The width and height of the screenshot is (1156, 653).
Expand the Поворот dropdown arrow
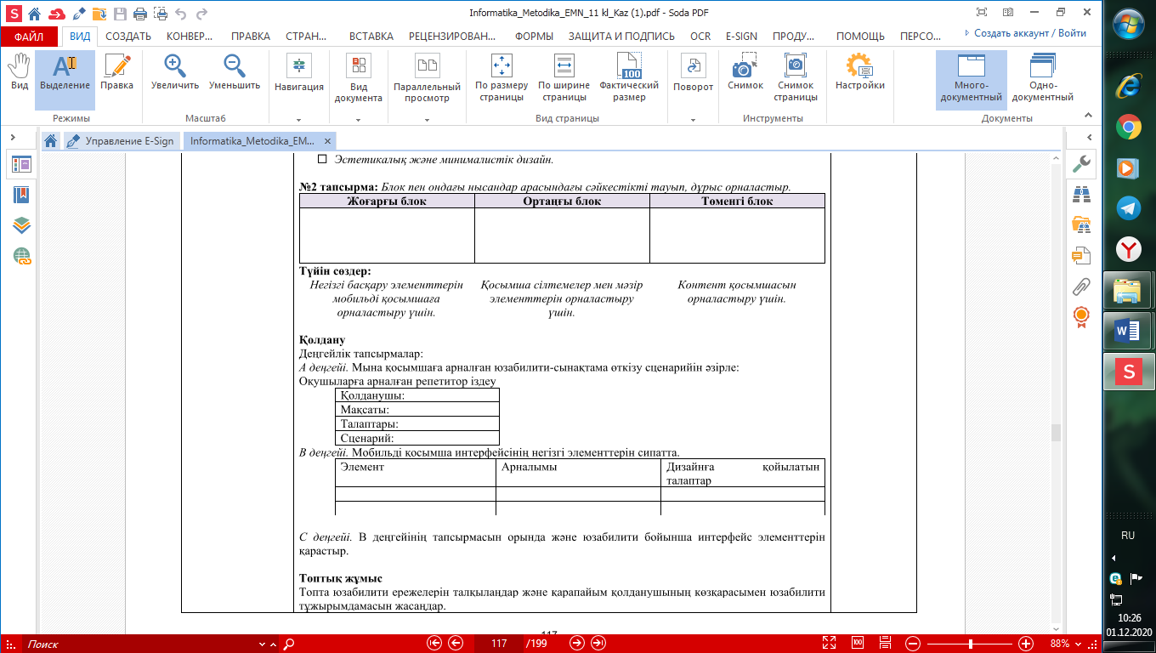694,120
